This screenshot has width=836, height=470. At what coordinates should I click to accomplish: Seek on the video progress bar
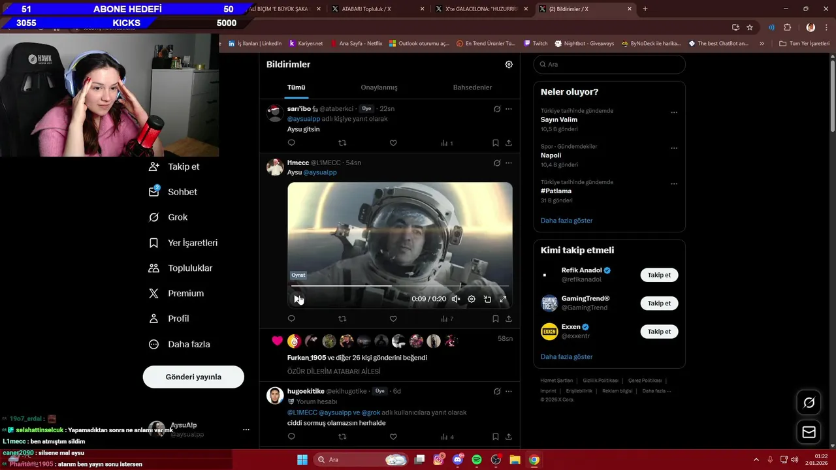point(400,286)
